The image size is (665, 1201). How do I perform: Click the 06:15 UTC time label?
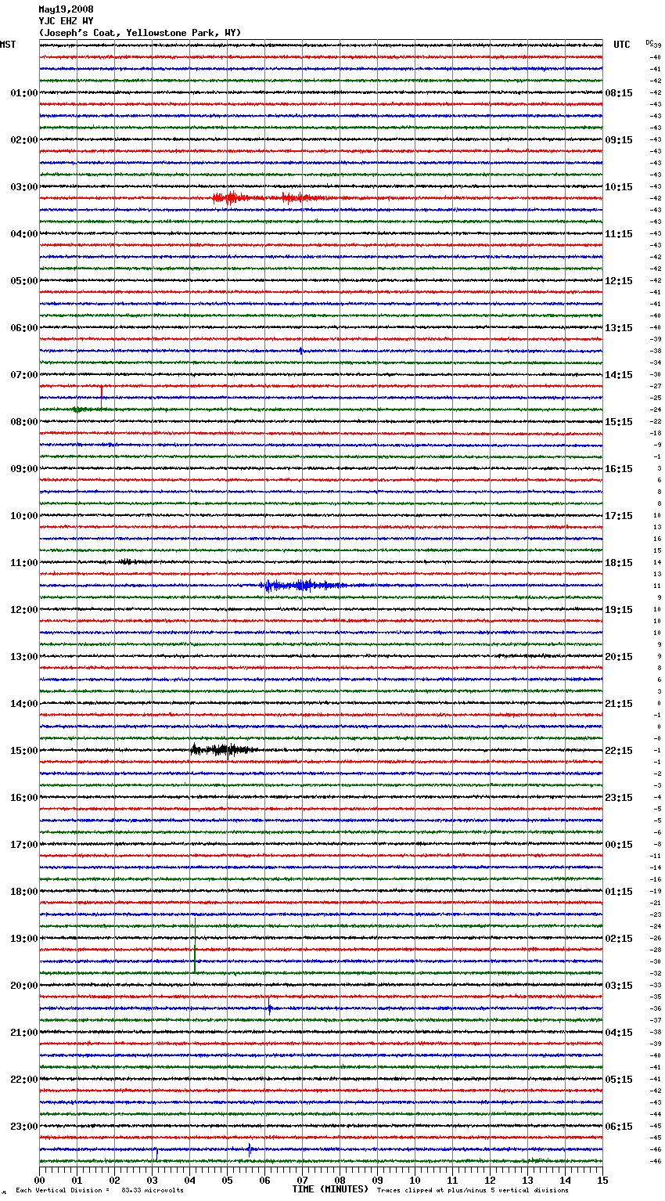[619, 1127]
